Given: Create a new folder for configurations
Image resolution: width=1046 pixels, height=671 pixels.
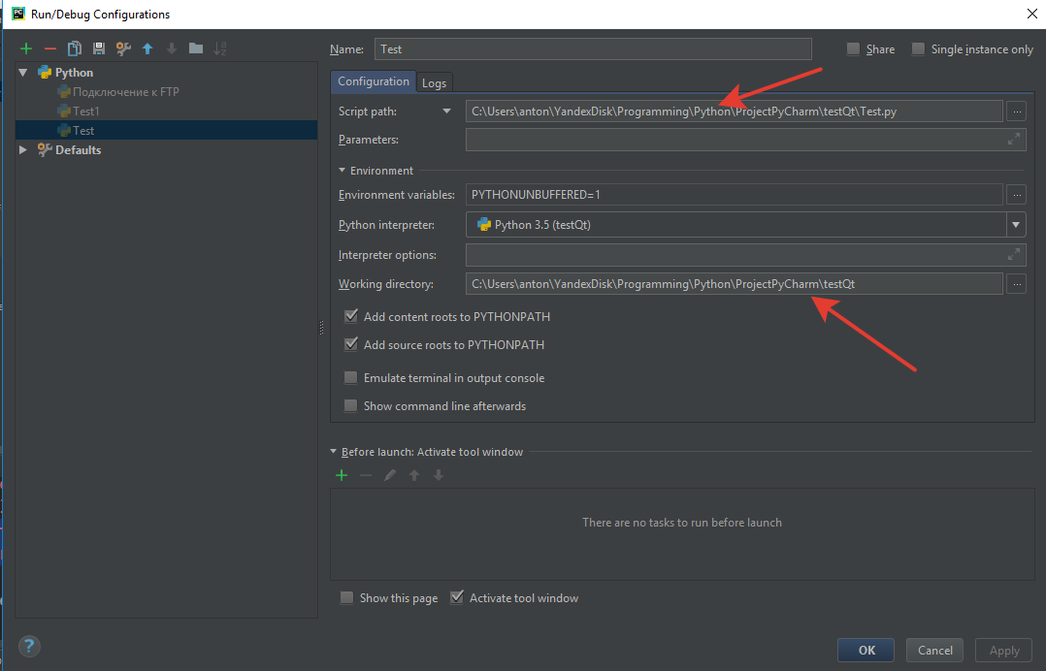Looking at the screenshot, I should [195, 48].
